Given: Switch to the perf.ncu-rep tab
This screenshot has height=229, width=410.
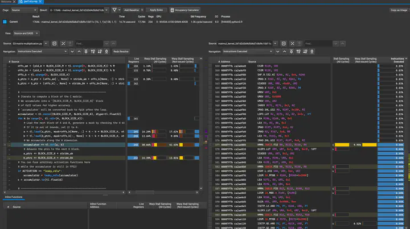Looking at the screenshot, I should (31, 2).
